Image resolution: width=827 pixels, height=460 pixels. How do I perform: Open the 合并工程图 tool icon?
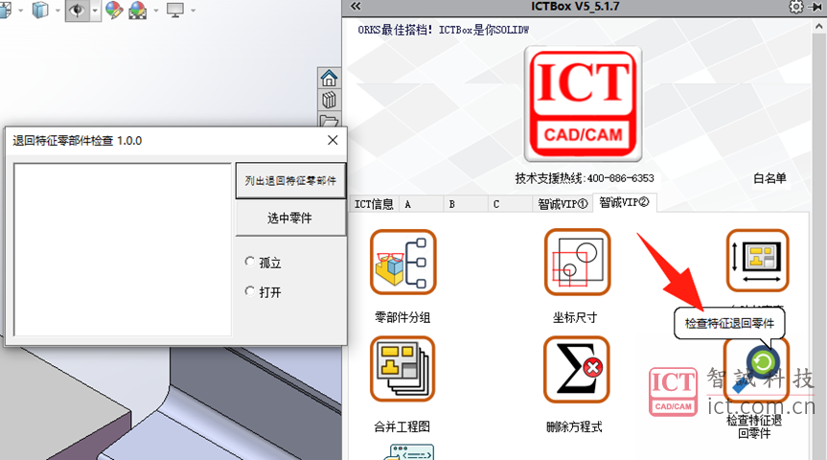(402, 368)
